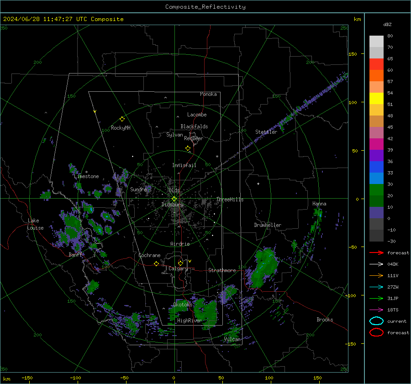Click the magenta 18TS arrow in the legend
Screen dimensions: 411x384
(376, 310)
